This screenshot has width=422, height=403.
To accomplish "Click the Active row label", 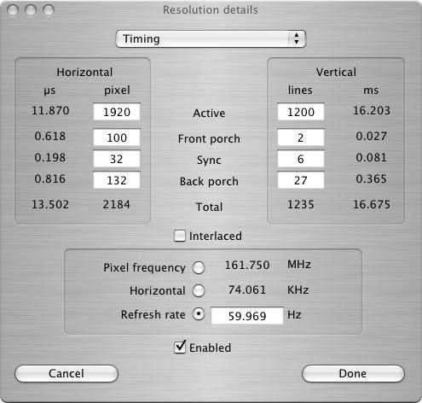I will 209,114.
